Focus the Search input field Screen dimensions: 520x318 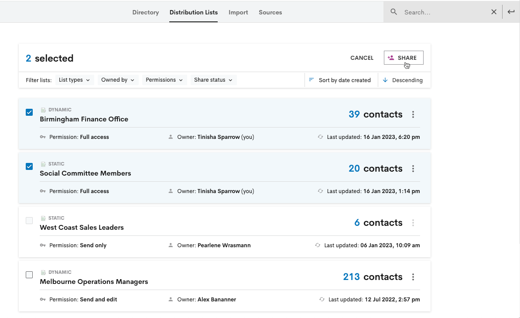click(445, 12)
